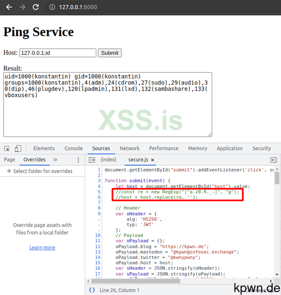Click line number 6 in the gutter

pos(99,197)
